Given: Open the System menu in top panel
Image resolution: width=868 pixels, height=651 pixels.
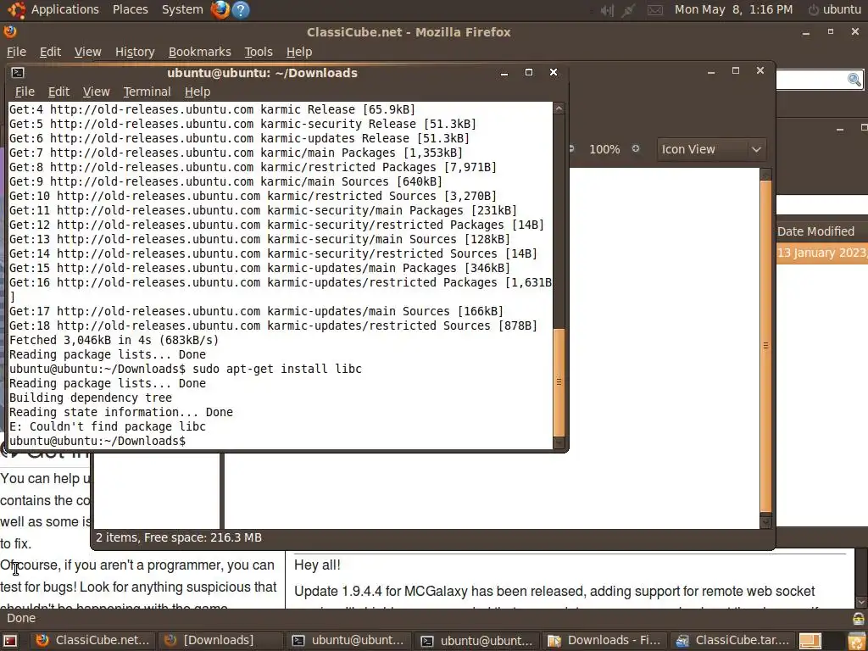Looking at the screenshot, I should 182,9.
